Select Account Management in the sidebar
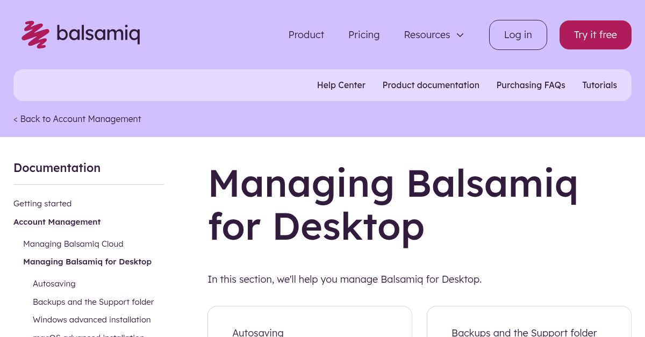 [x=57, y=221]
